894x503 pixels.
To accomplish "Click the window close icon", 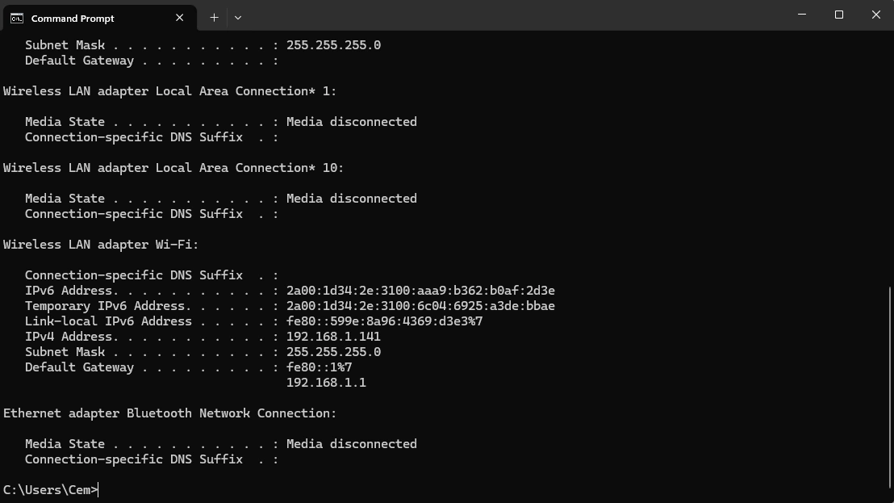I will (x=875, y=15).
